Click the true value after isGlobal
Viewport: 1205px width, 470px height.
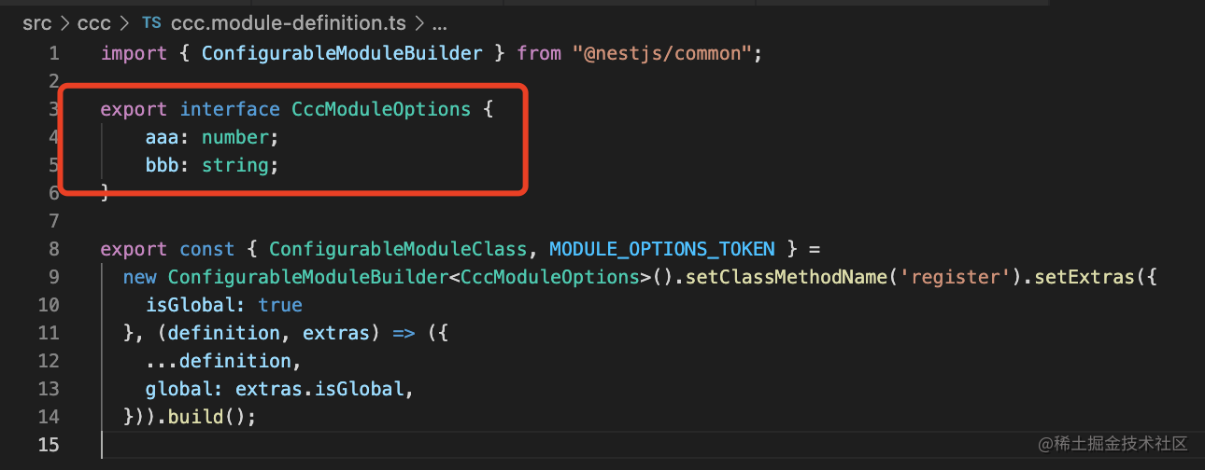(280, 305)
